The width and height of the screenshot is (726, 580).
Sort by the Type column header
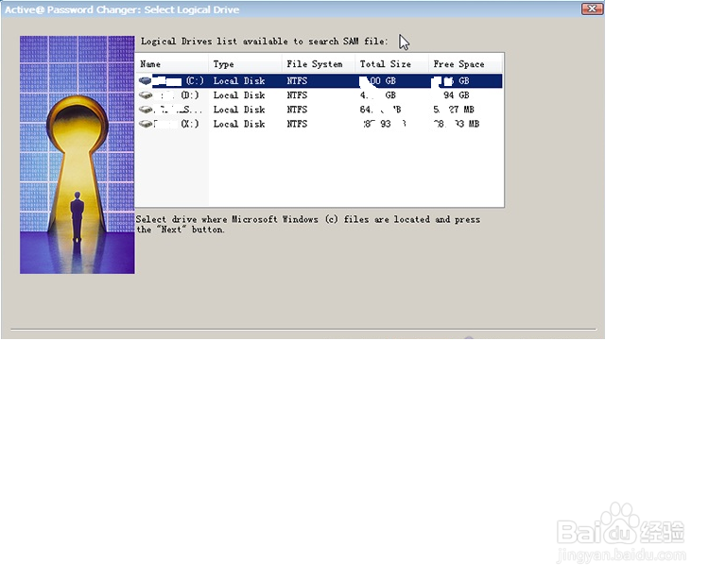245,64
